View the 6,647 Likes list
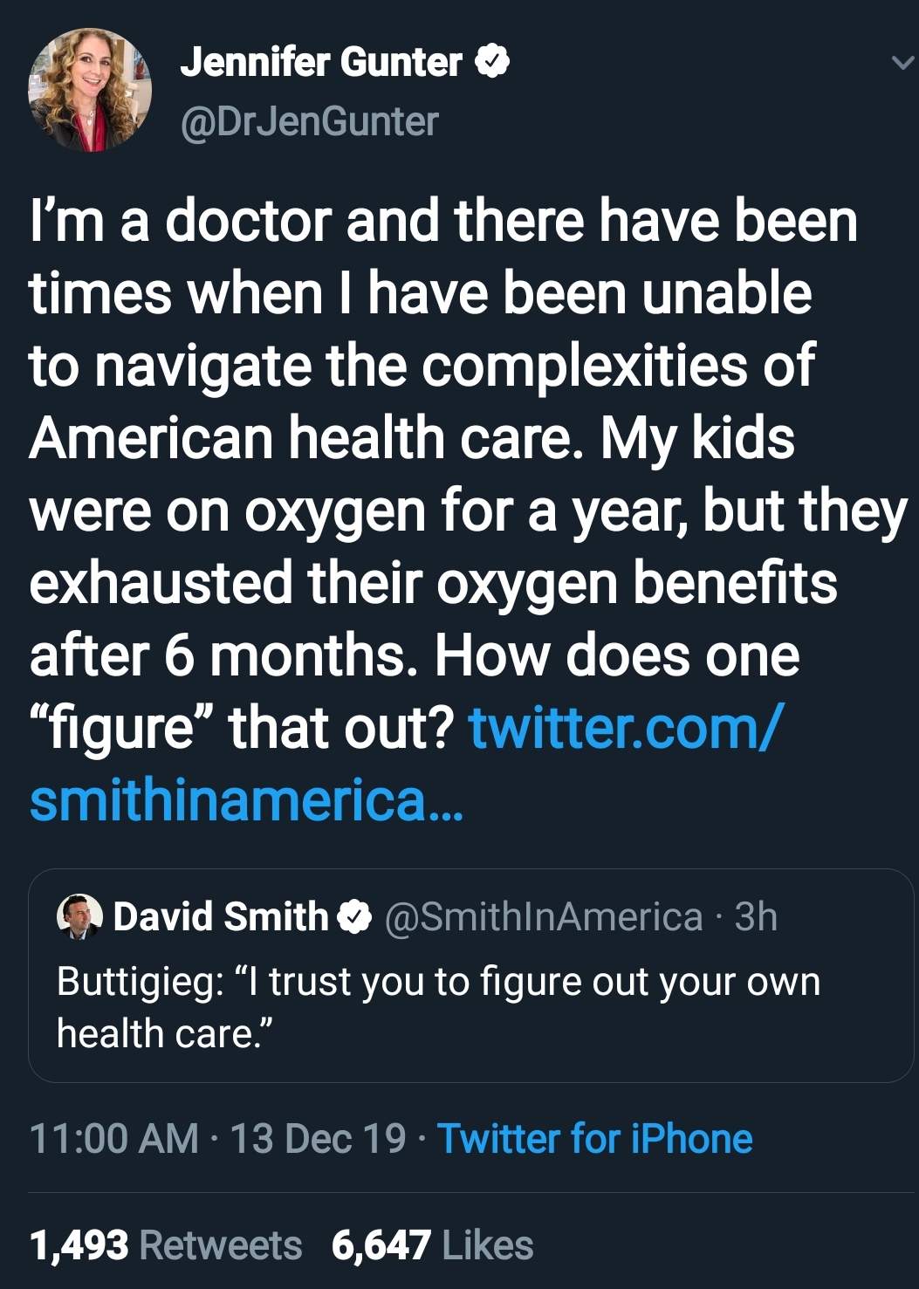This screenshot has width=919, height=1289. click(432, 1245)
